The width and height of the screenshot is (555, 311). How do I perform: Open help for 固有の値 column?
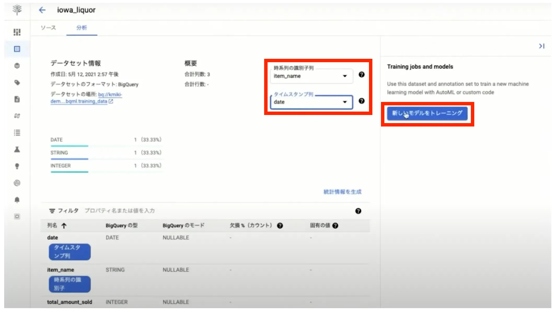click(335, 226)
